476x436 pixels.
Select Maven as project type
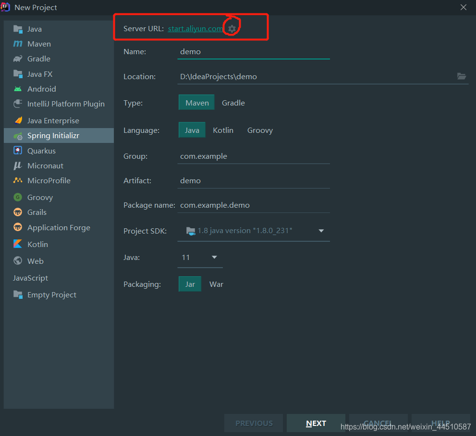(197, 103)
